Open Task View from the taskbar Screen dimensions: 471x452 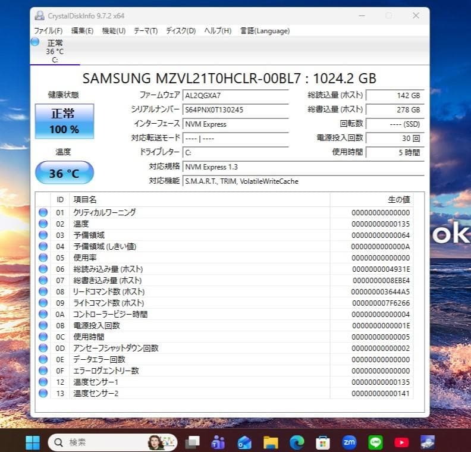[192, 442]
